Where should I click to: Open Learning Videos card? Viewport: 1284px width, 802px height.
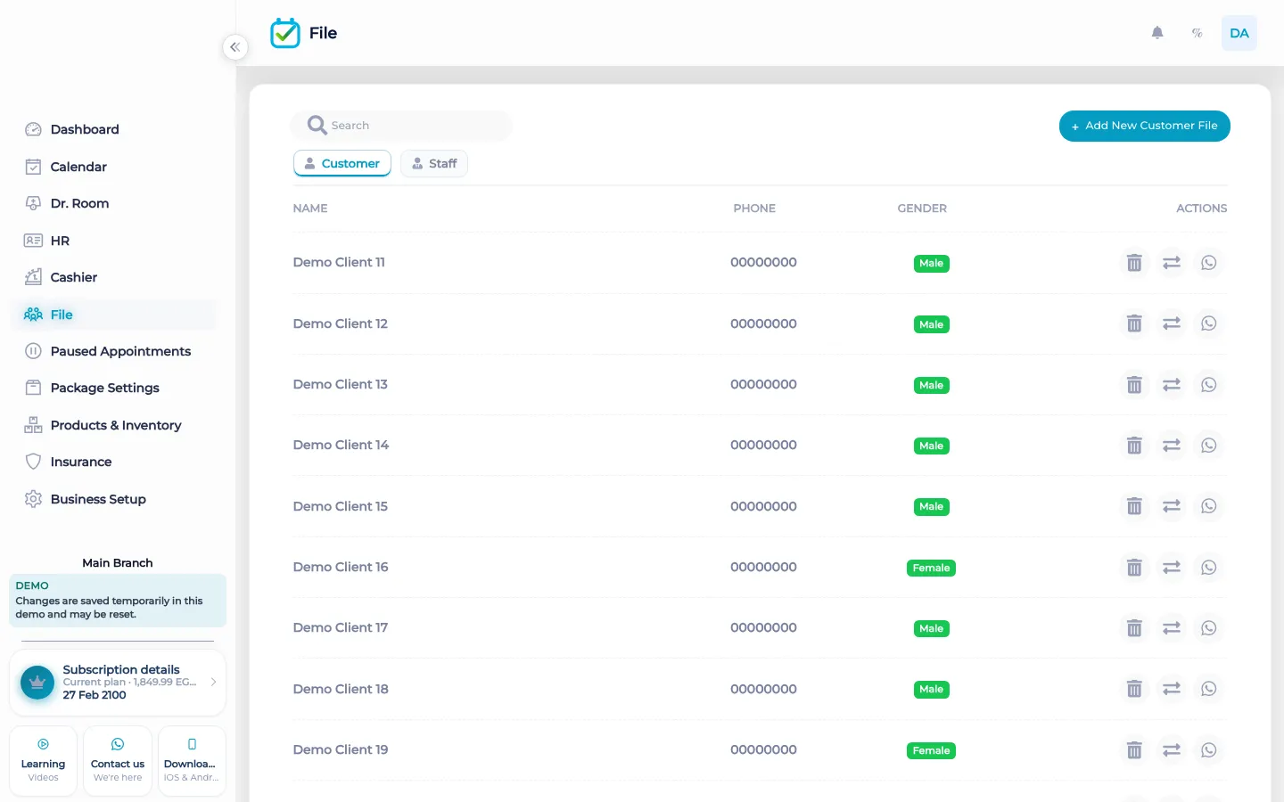[43, 761]
